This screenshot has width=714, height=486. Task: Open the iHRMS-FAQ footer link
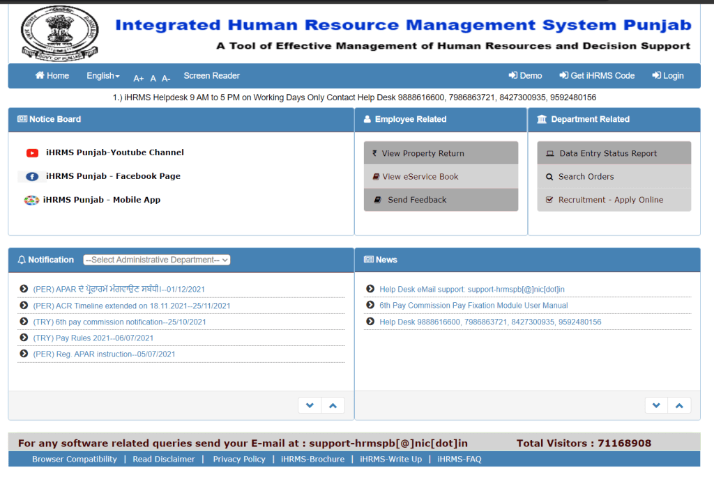pyautogui.click(x=459, y=459)
